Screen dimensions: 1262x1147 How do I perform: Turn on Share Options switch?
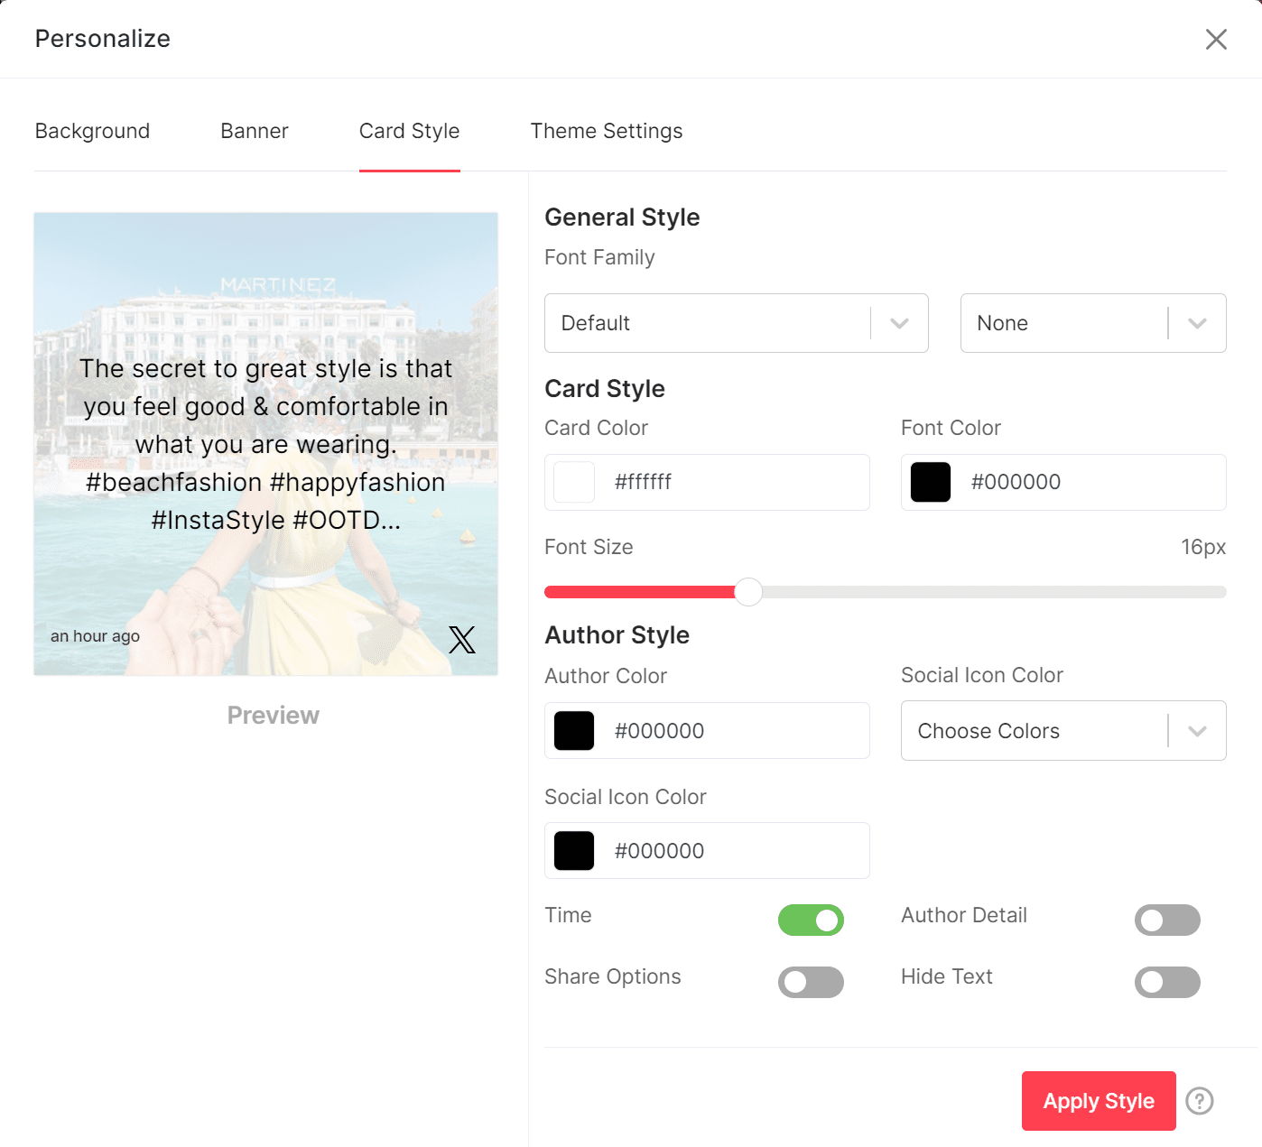coord(811,982)
